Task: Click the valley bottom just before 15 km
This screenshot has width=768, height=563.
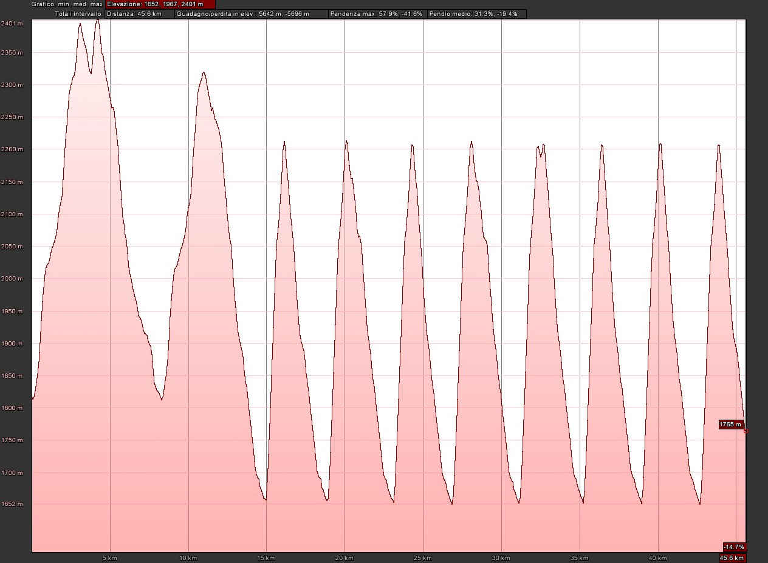Action: 266,500
